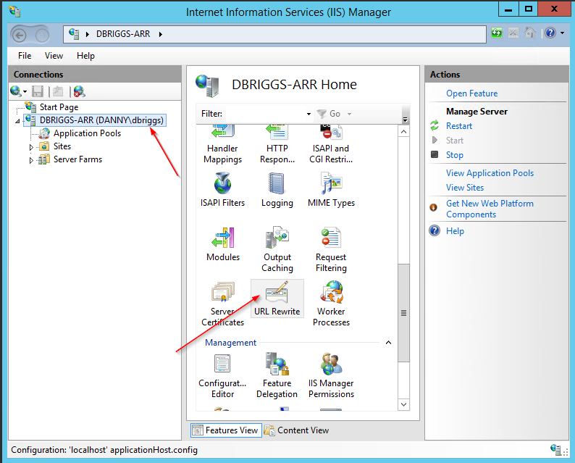This screenshot has width=575, height=463.
Task: Click the address bar arrow before DBRIGGS-ARR
Action: [88, 34]
